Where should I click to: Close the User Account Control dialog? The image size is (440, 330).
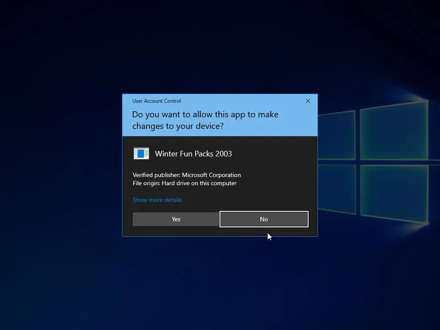[308, 101]
